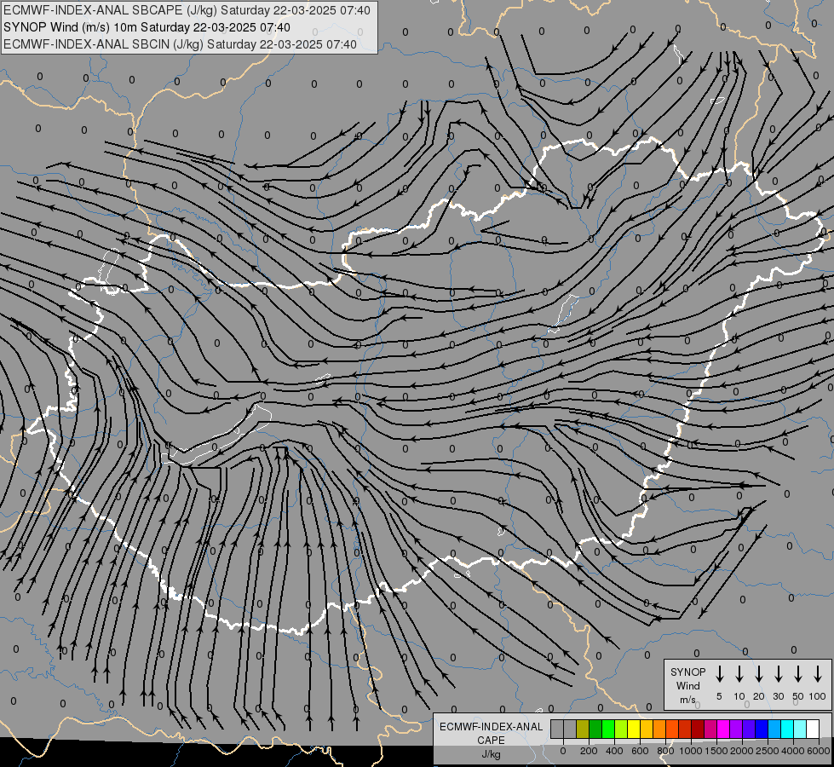Pick the dark red CAPE legend swatch
Screen dimensions: 834x767
coord(698,730)
